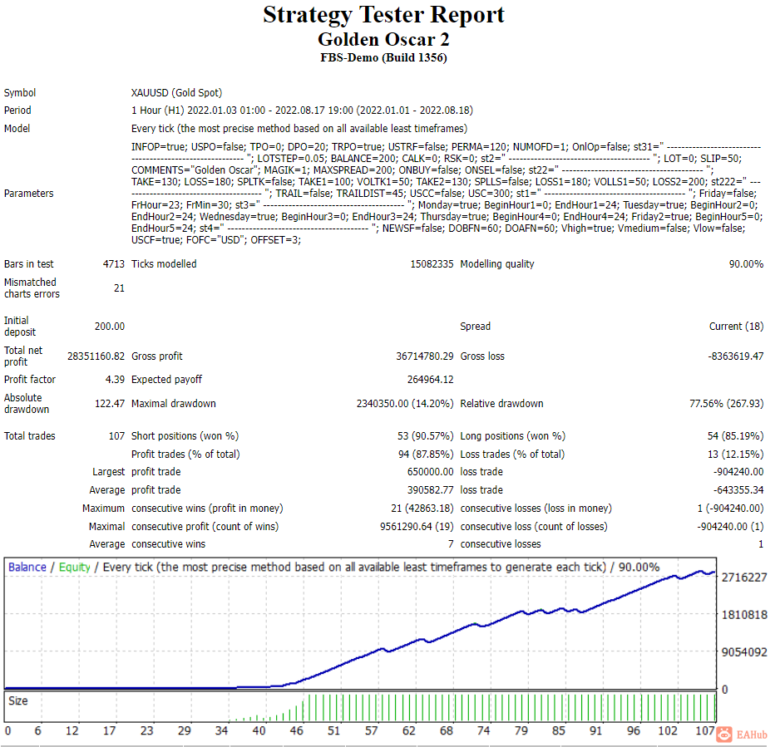
Task: Click the Parameters label
Action: pos(28,194)
